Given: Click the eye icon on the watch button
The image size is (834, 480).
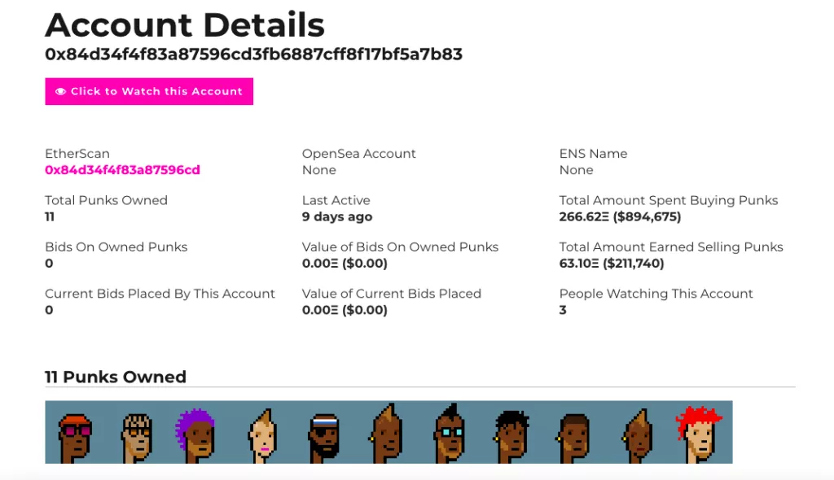Looking at the screenshot, I should pyautogui.click(x=60, y=92).
